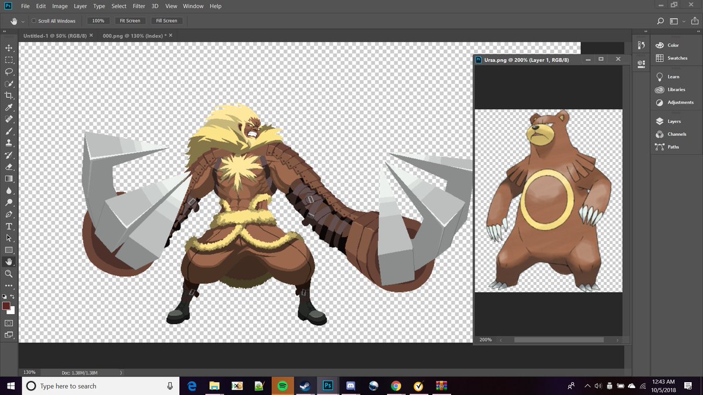This screenshot has width=703, height=395.
Task: Click the Windows search box
Action: tap(100, 386)
